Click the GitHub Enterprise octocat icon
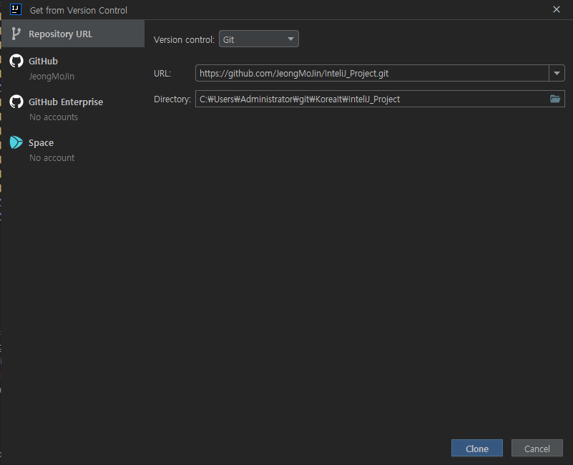The image size is (573, 465). [x=16, y=102]
